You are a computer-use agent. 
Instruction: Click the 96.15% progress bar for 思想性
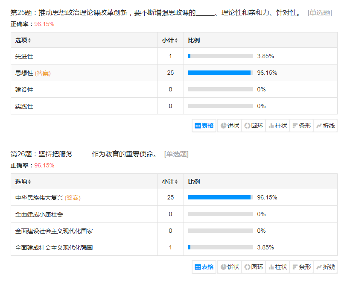[220, 73]
